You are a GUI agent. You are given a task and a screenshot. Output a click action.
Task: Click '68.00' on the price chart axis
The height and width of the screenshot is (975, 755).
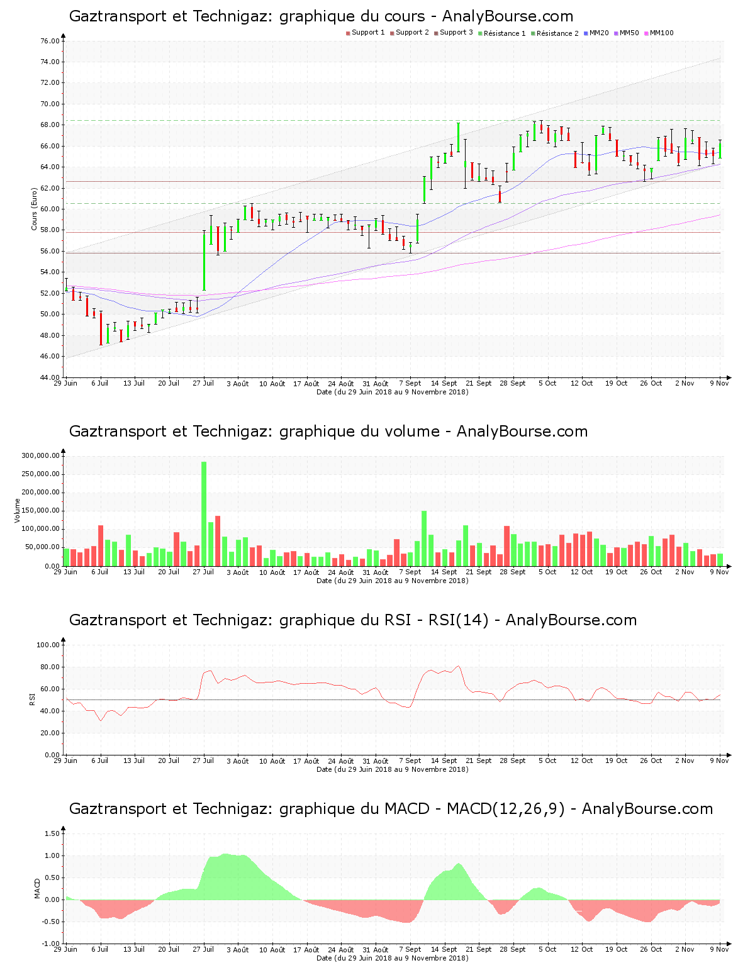coord(50,125)
